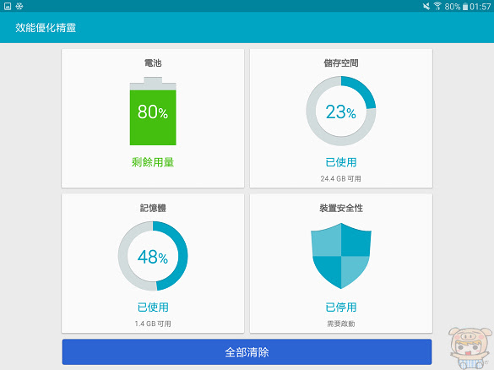494x370 pixels.
Task: Tap the 需要啟動 text
Action: point(341,324)
